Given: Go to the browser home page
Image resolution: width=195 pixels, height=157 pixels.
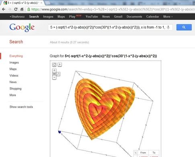Looking at the screenshot, I should pos(22,9).
